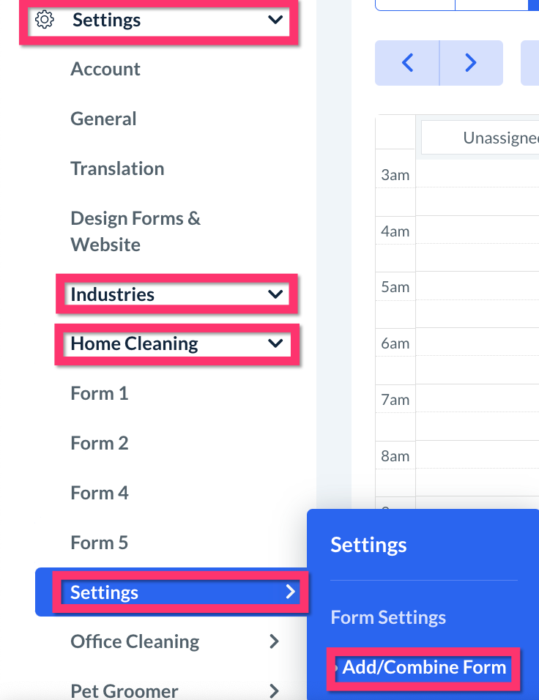Collapse the Settings section chevron

(x=275, y=21)
